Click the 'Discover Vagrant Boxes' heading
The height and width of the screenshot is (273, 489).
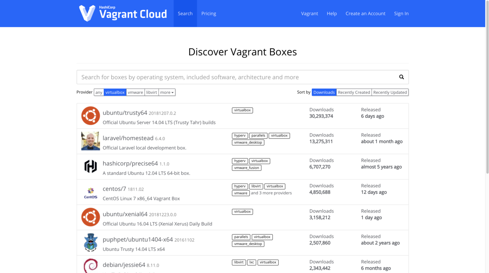click(243, 52)
